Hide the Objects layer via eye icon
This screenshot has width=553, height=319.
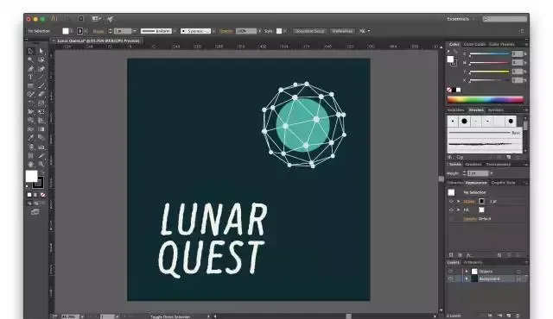(x=450, y=272)
